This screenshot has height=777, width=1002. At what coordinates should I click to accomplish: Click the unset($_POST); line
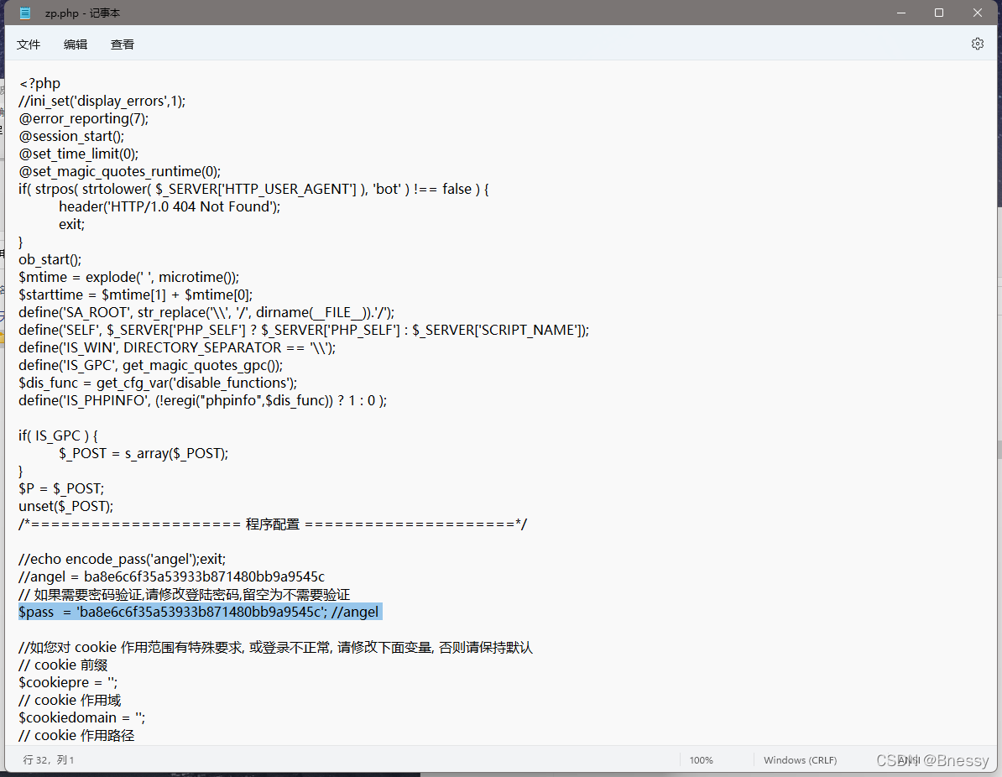[65, 506]
